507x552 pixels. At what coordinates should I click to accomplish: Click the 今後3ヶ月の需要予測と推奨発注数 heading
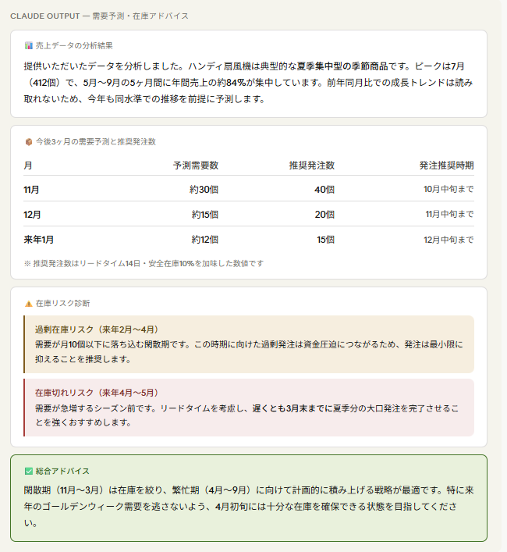[x=96, y=141]
